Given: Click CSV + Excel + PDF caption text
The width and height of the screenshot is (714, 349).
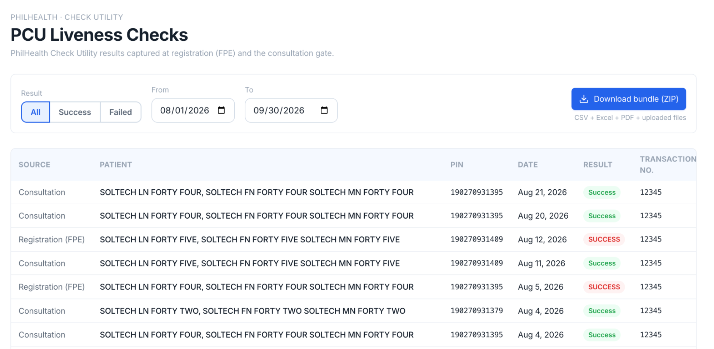Looking at the screenshot, I should coord(630,118).
